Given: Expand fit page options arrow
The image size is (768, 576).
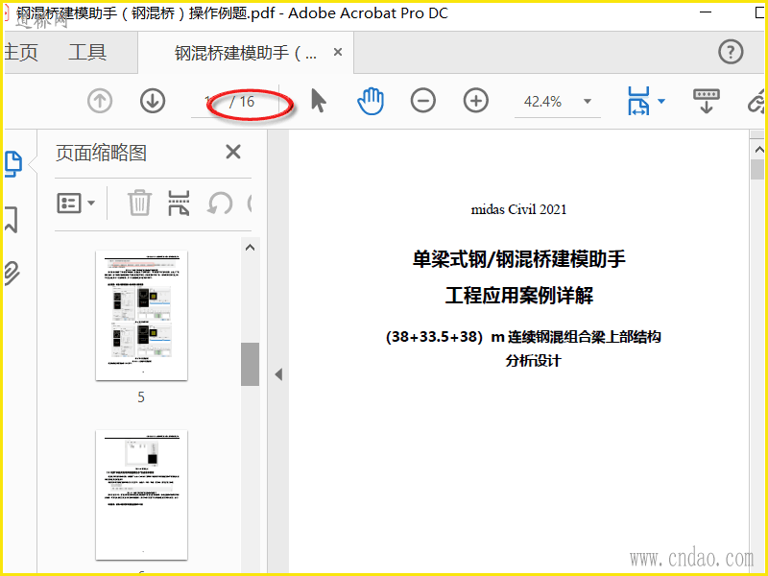Looking at the screenshot, I should click(x=661, y=102).
